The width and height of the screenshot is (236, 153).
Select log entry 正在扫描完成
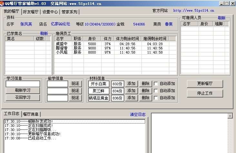[x=75, y=126]
